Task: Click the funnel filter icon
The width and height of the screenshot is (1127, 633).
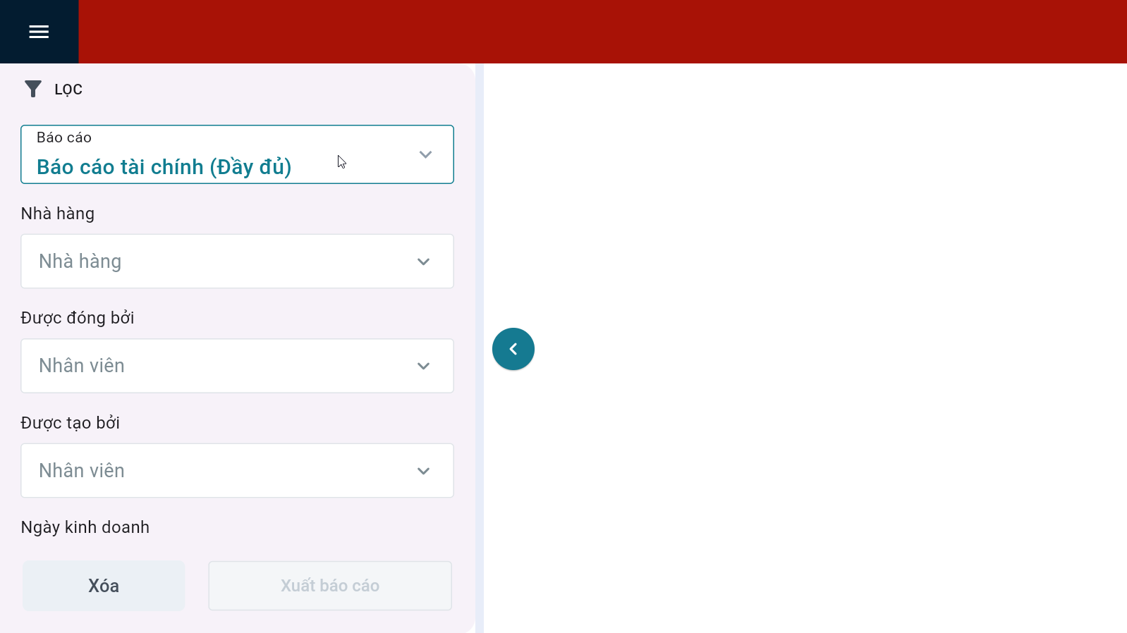Action: click(x=33, y=89)
